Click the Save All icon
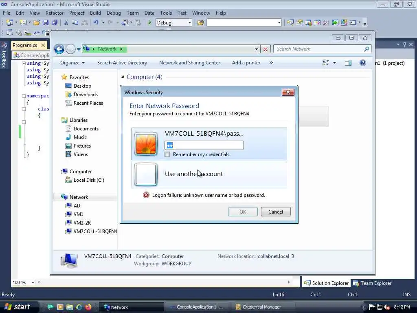 click(x=55, y=23)
